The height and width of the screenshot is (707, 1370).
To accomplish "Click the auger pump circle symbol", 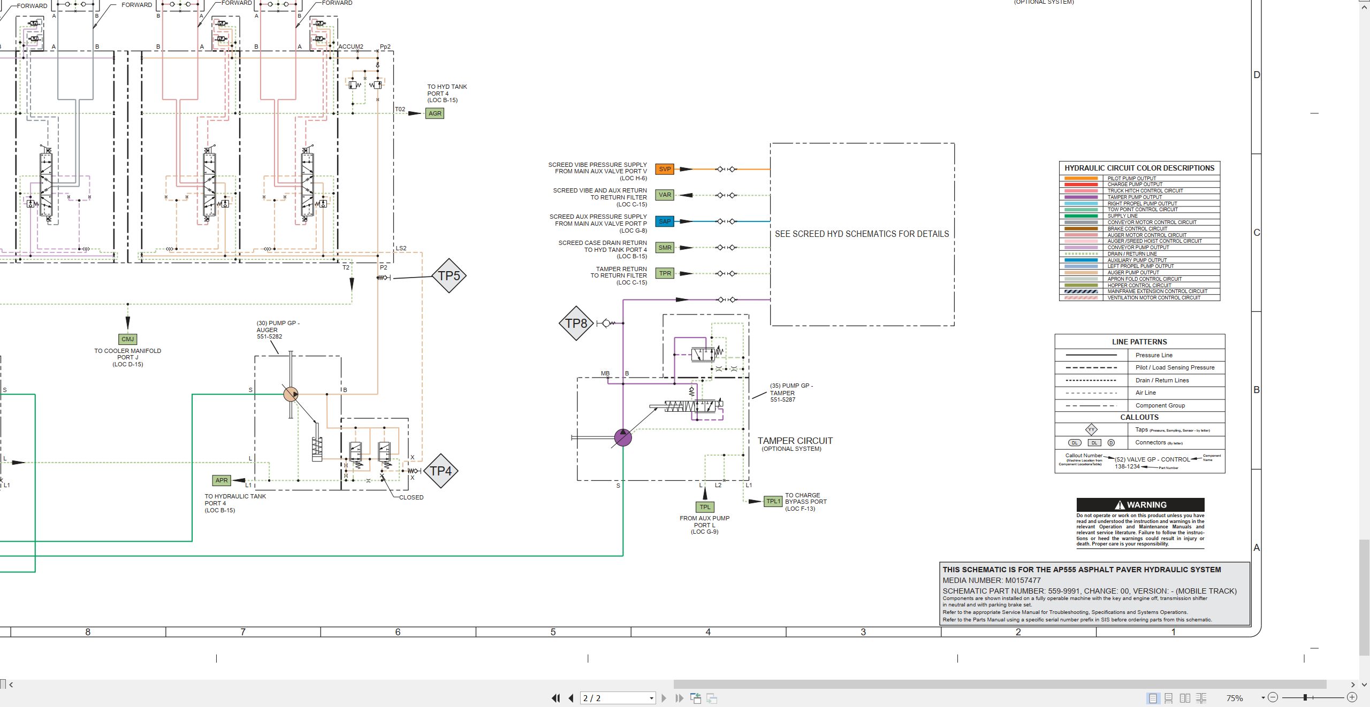I will (291, 395).
